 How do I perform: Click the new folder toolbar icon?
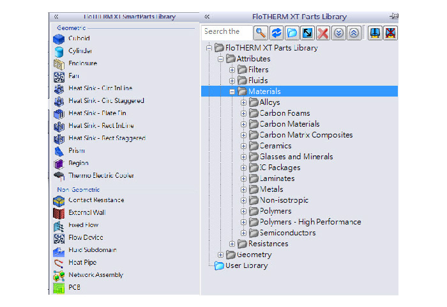pyautogui.click(x=292, y=32)
